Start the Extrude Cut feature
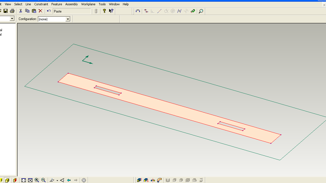Screen dimensions: 326x183 (x=146, y=180)
